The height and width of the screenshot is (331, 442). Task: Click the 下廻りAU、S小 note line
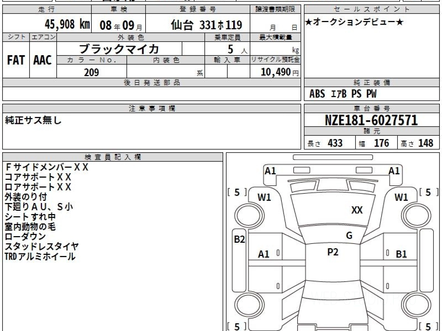click(39, 207)
